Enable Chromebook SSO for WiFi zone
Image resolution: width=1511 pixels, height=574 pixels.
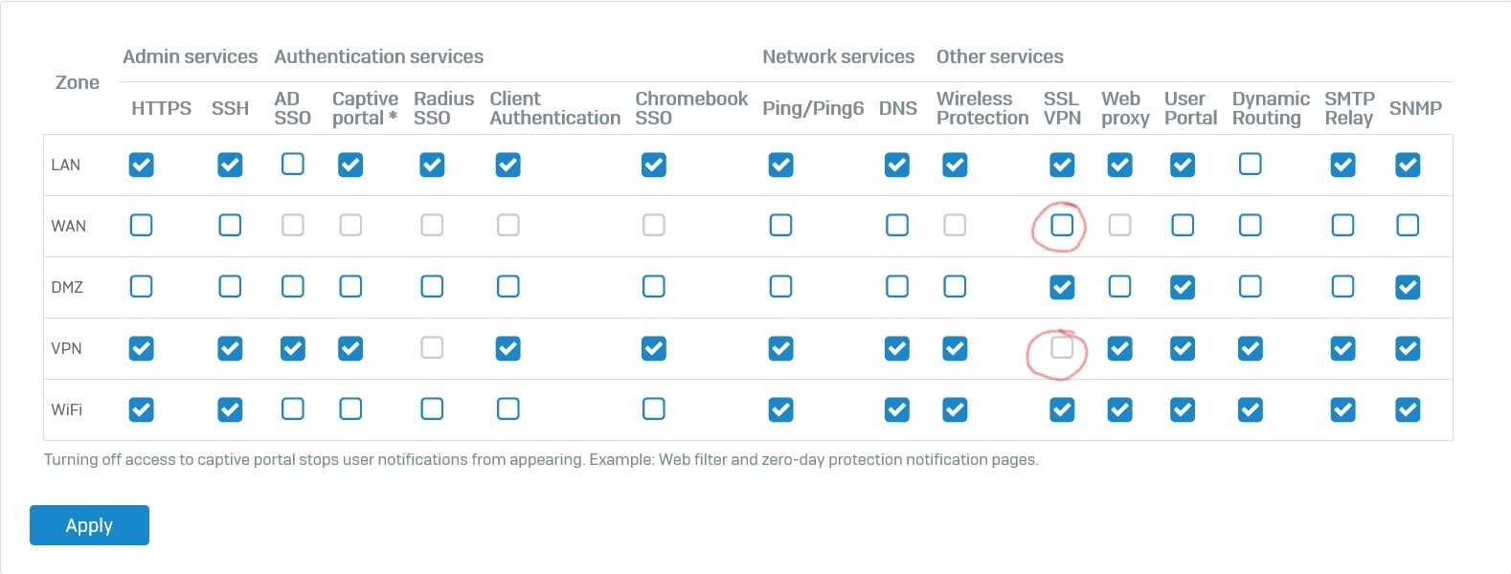coord(654,408)
